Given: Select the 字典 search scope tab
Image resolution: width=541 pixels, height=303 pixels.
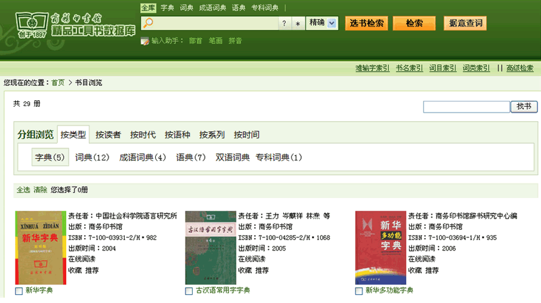Looking at the screenshot, I should 168,8.
